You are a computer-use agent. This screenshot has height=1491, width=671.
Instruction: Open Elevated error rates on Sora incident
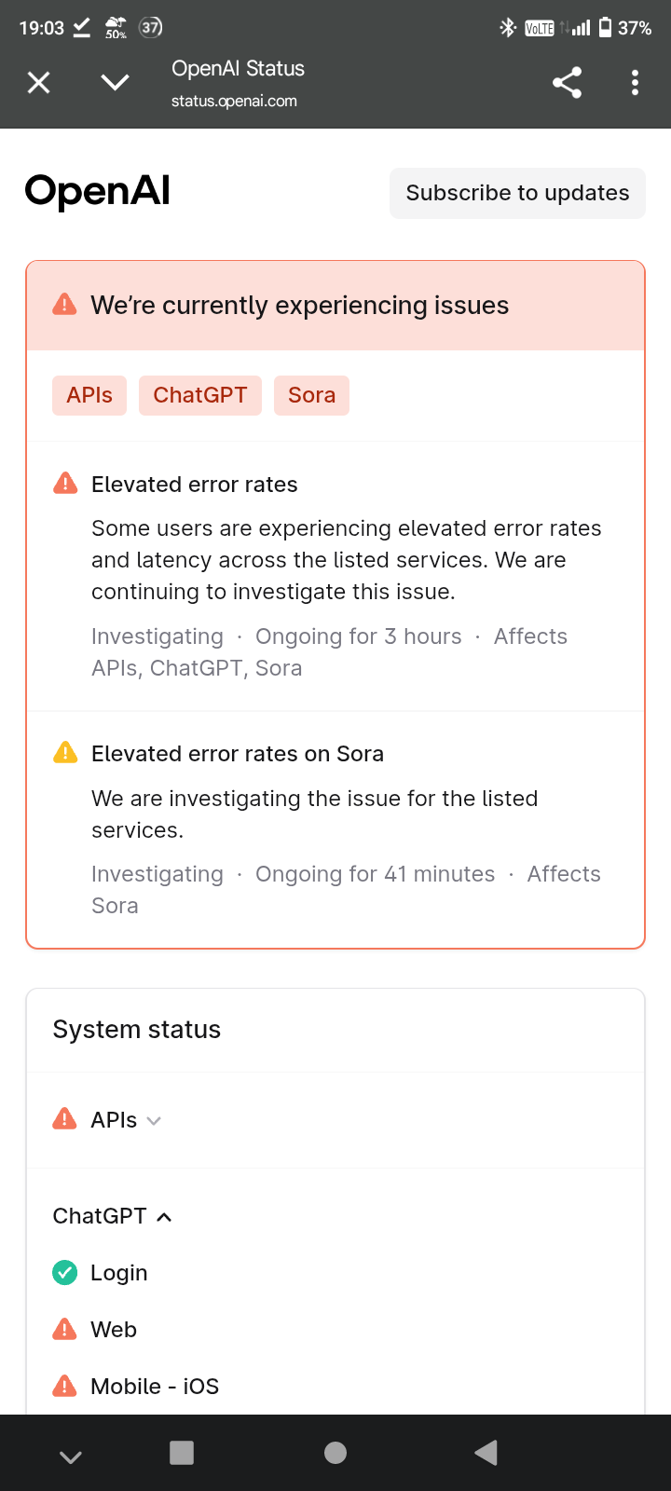(238, 754)
